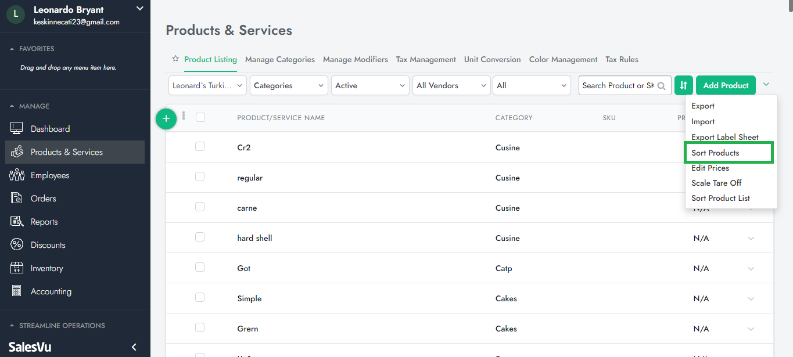Viewport: 793px width, 357px height.
Task: Open the Active status dropdown
Action: pyautogui.click(x=370, y=85)
